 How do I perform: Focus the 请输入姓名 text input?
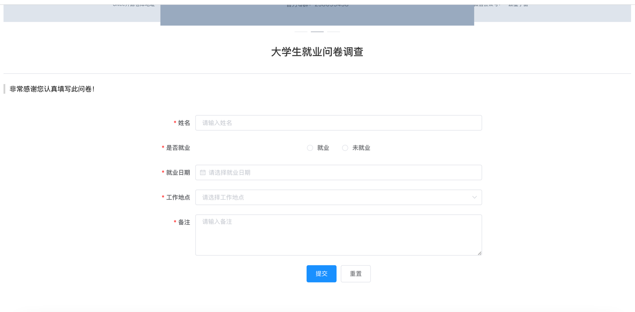pyautogui.click(x=339, y=123)
